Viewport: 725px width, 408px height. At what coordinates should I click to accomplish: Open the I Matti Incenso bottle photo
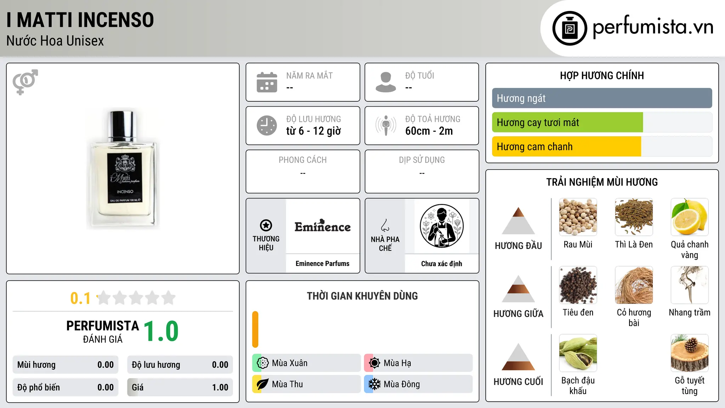pyautogui.click(x=123, y=169)
